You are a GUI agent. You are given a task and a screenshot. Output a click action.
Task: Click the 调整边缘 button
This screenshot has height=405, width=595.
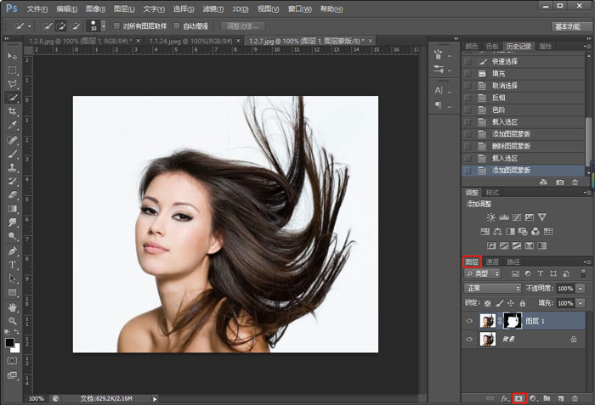coord(243,26)
